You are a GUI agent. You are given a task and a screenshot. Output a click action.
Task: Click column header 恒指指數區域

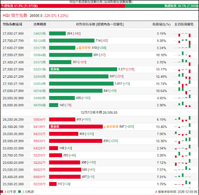coord(13,24)
